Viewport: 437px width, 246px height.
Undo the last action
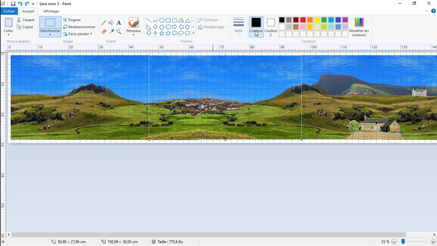click(x=20, y=4)
